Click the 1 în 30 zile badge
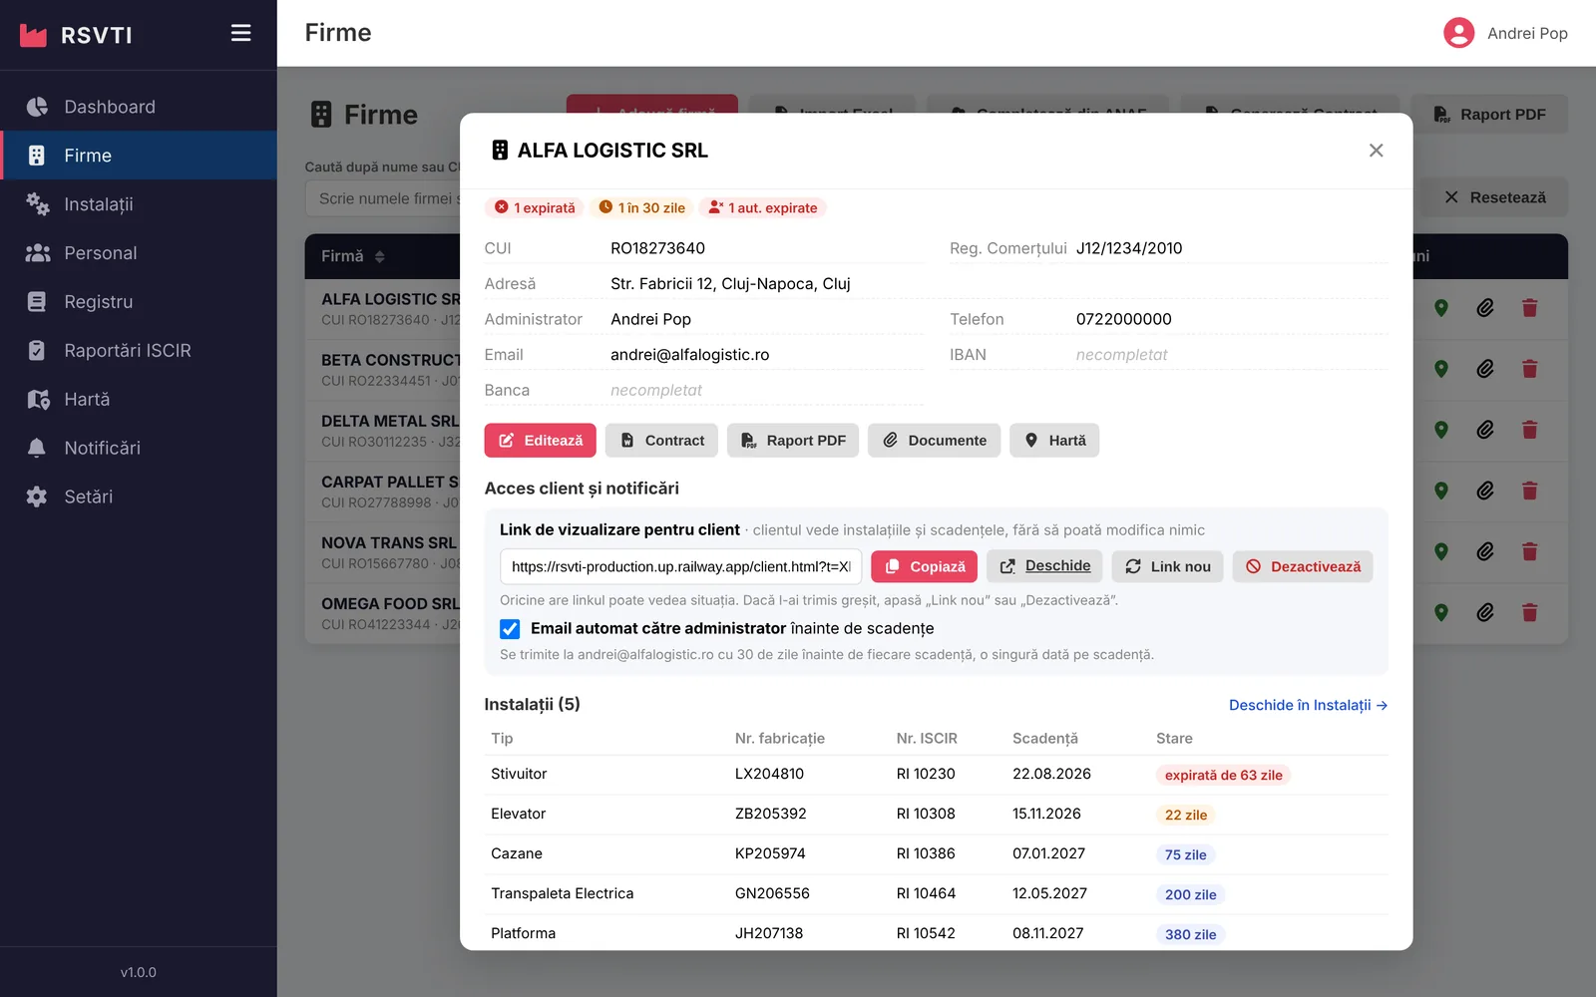The height and width of the screenshot is (997, 1596). click(x=641, y=207)
